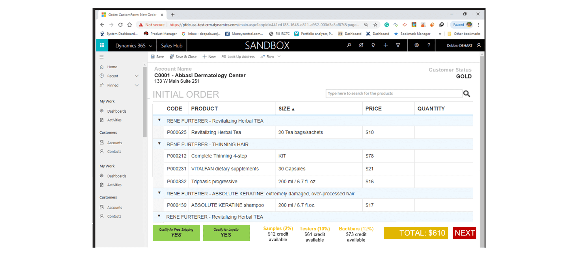Screen dimensions: 579x256
Task: Open the settings gear in the Dynamics header
Action: (x=416, y=45)
